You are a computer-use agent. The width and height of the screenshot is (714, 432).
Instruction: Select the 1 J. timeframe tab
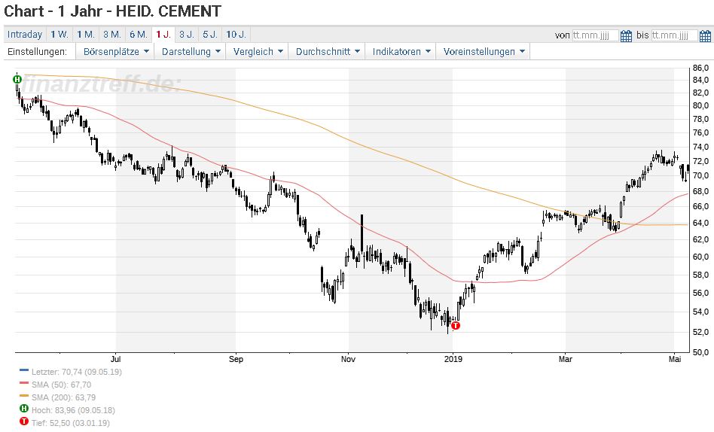pos(163,35)
